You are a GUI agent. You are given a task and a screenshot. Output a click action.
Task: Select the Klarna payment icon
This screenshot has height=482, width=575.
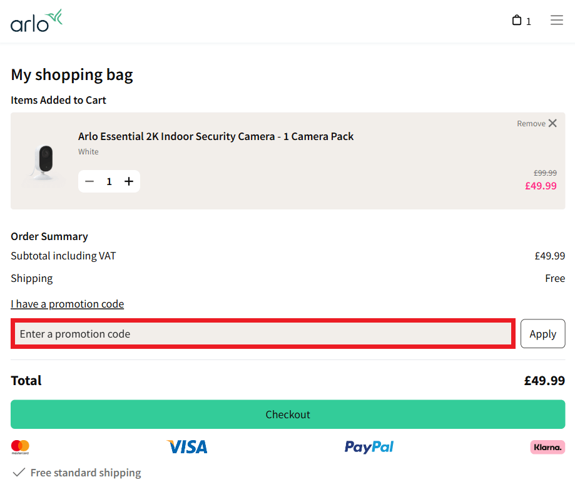(x=547, y=447)
